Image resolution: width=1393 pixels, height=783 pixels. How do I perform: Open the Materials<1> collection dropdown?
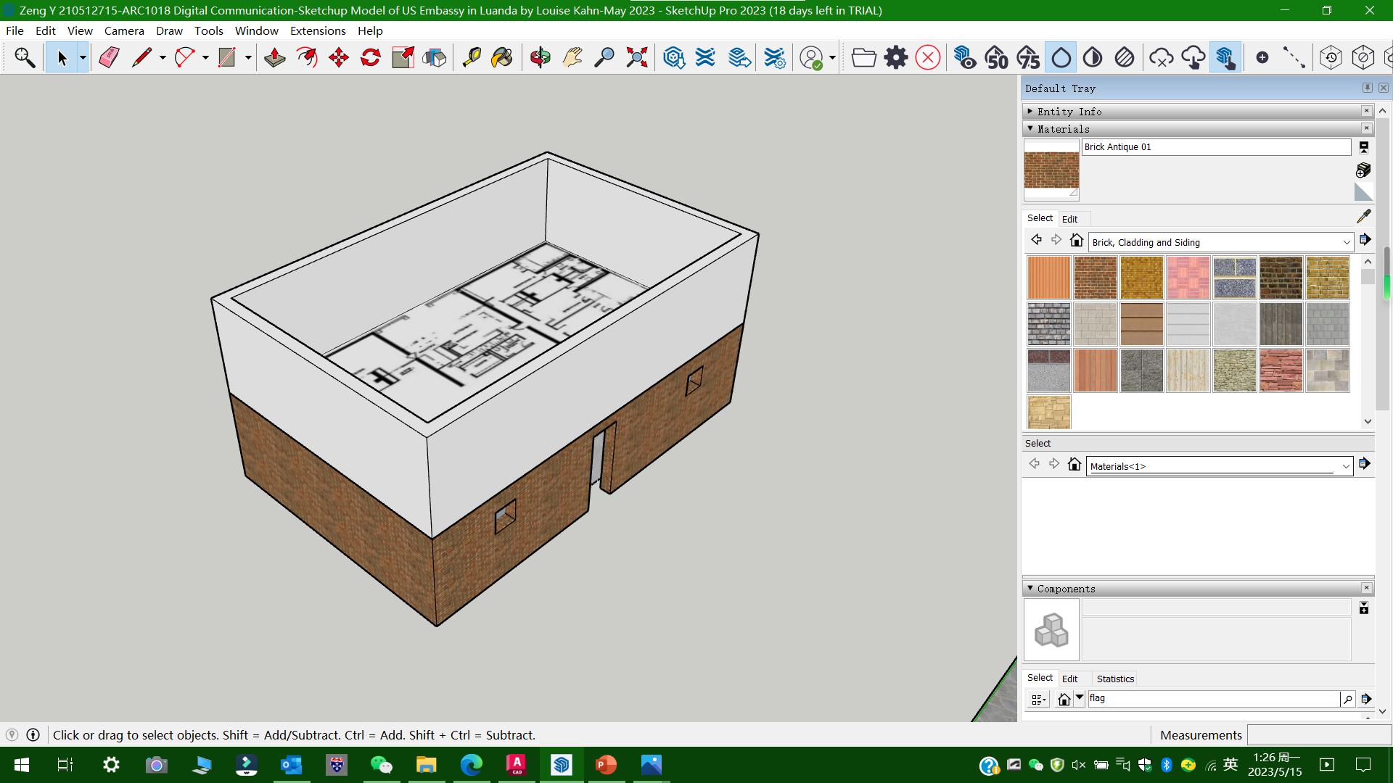(1345, 466)
